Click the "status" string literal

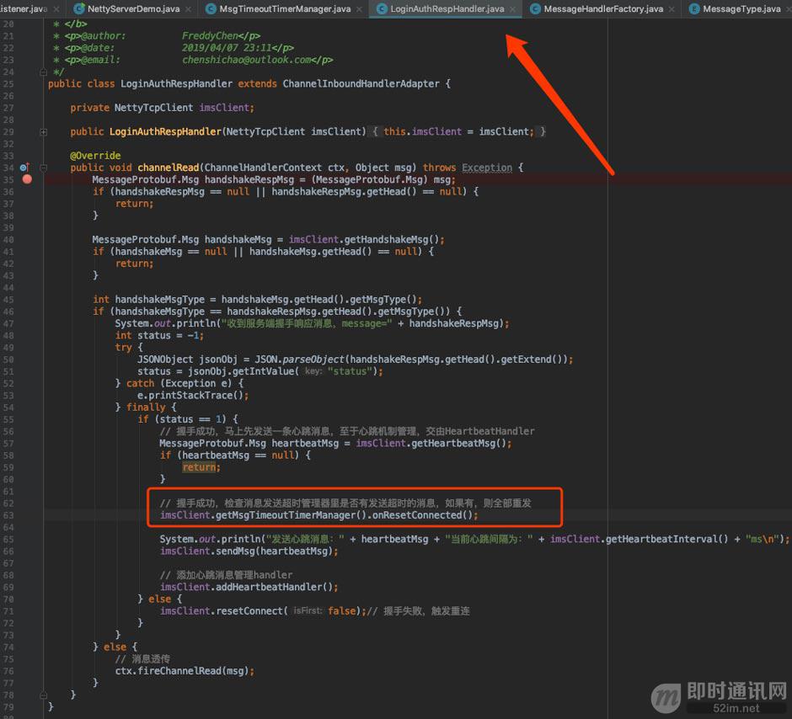350,371
